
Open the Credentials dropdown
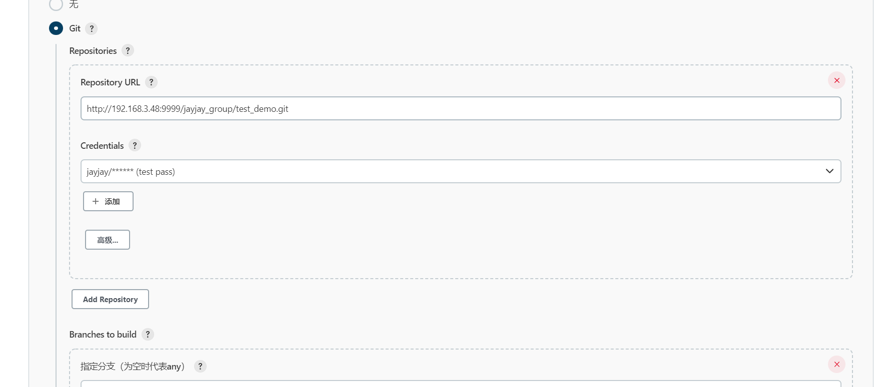(460, 171)
